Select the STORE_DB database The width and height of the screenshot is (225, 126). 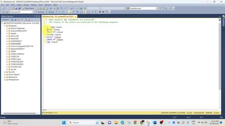[x=15, y=57]
